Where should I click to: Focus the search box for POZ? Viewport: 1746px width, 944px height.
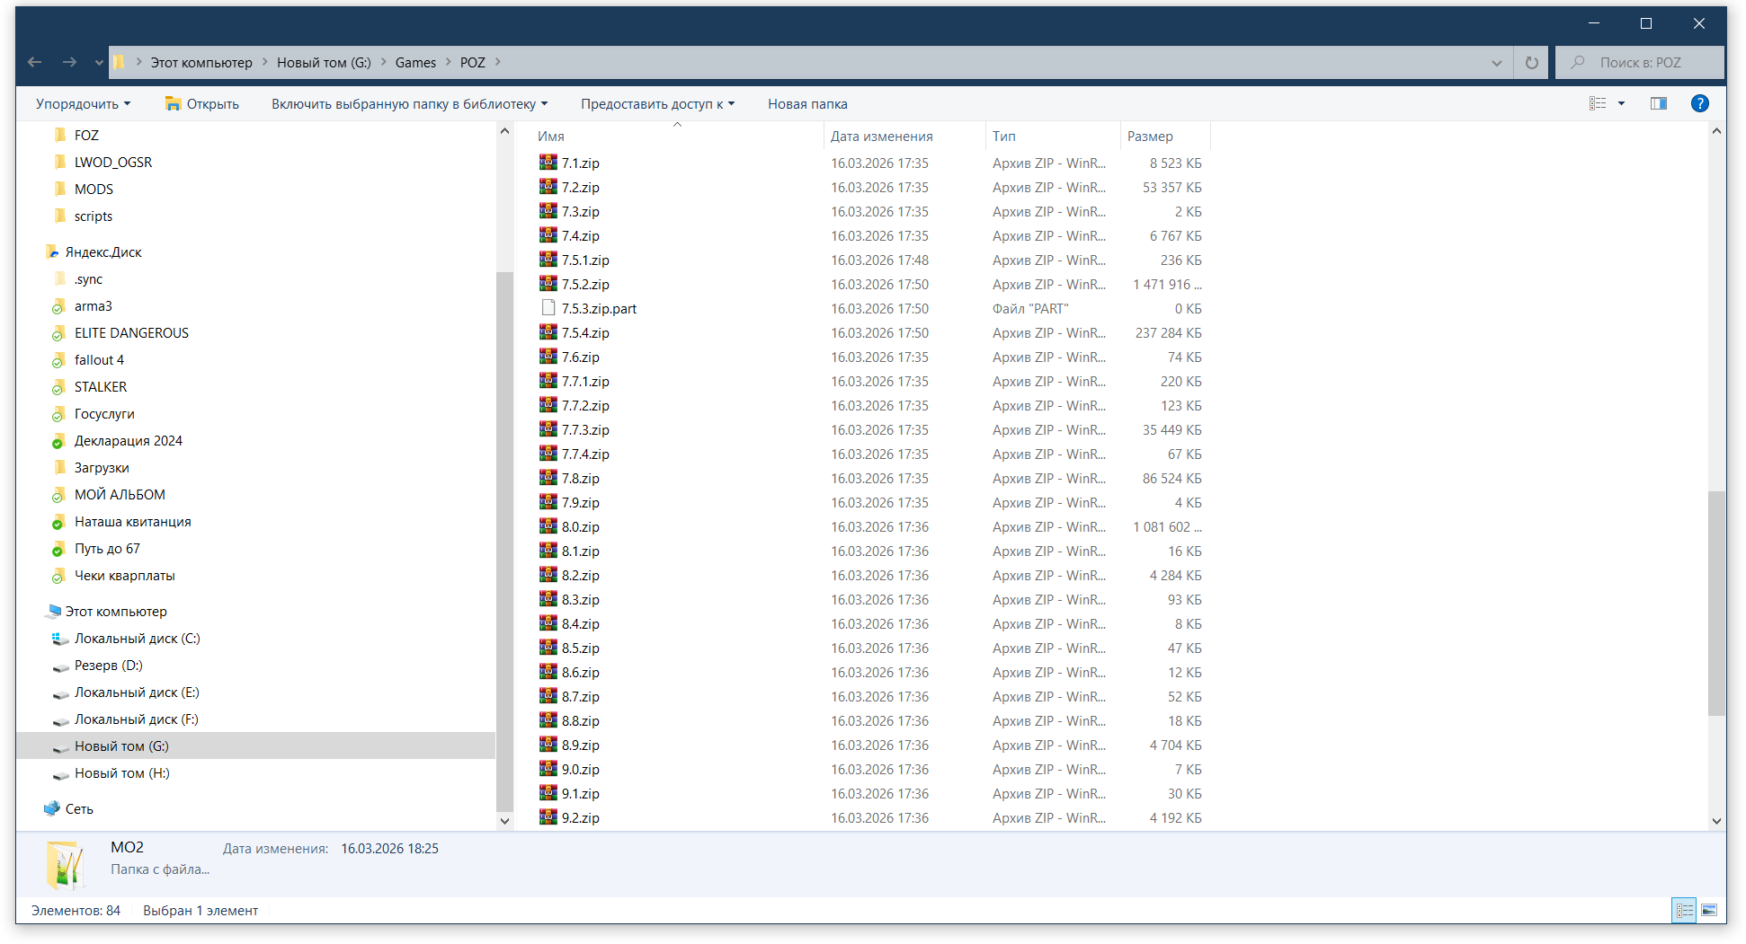1640,63
